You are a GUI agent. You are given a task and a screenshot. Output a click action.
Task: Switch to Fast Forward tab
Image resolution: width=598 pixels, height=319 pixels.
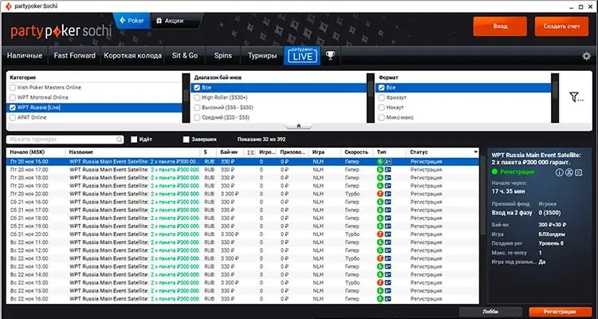tap(74, 56)
